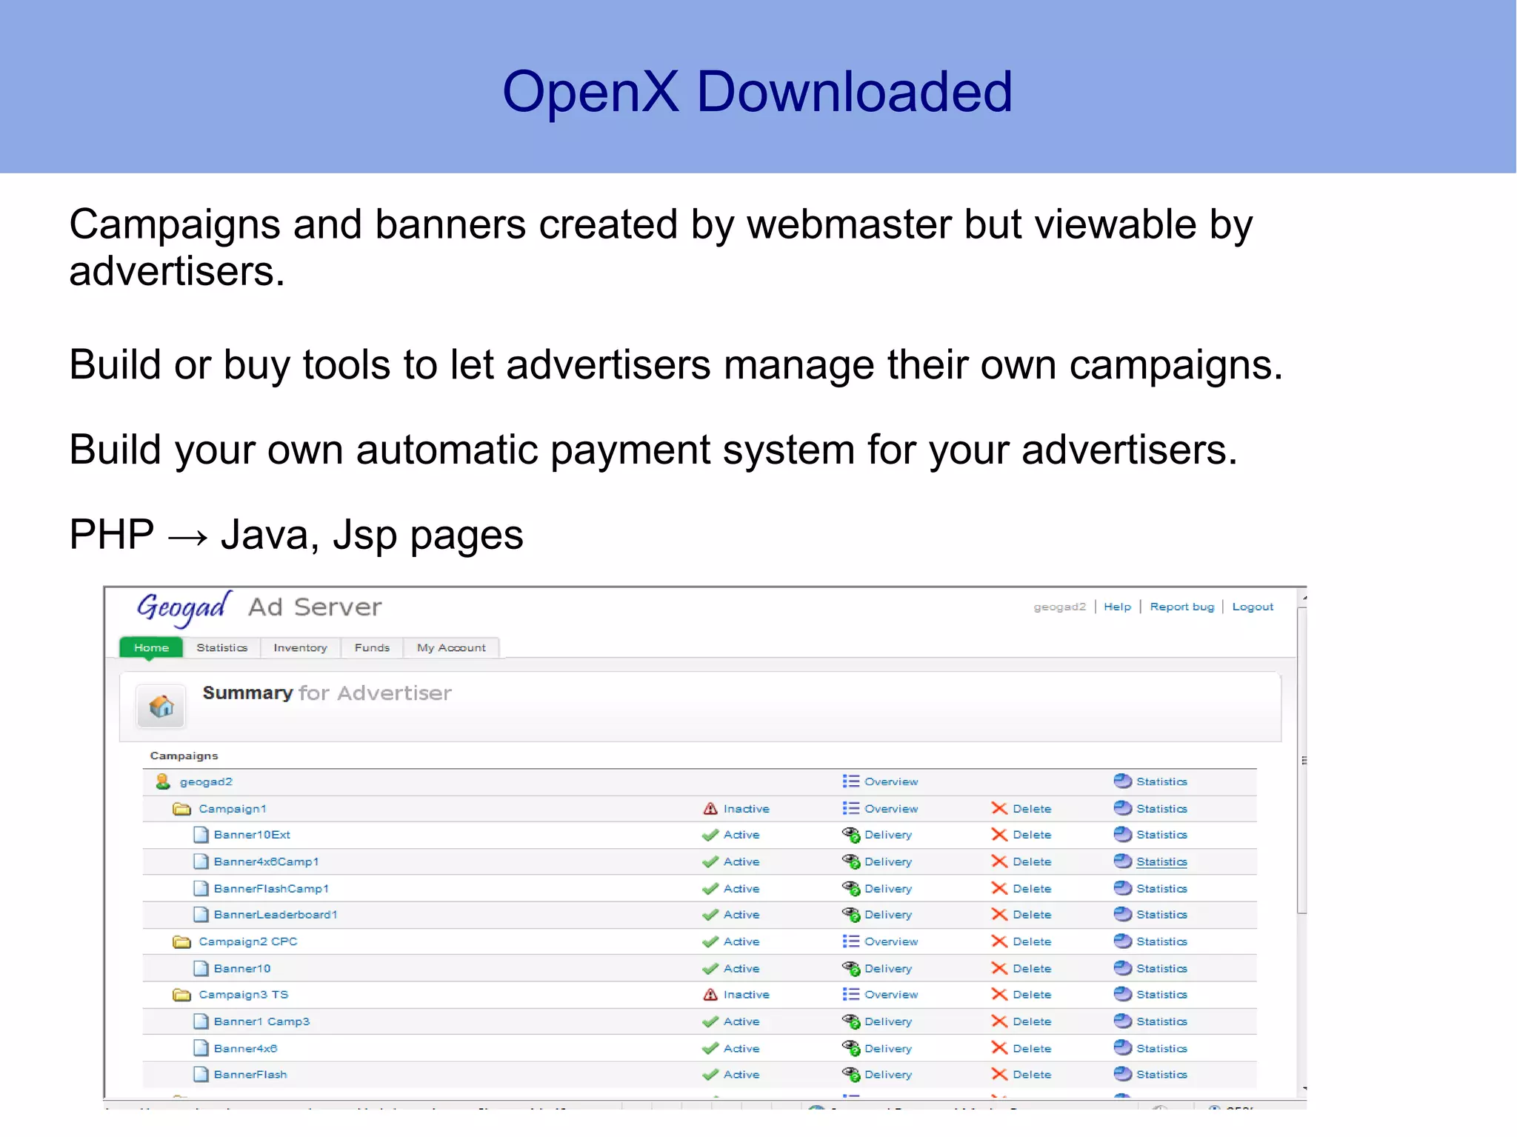Click the Statistics pie icon for Banner10
The width and height of the screenshot is (1517, 1137).
click(x=1123, y=968)
